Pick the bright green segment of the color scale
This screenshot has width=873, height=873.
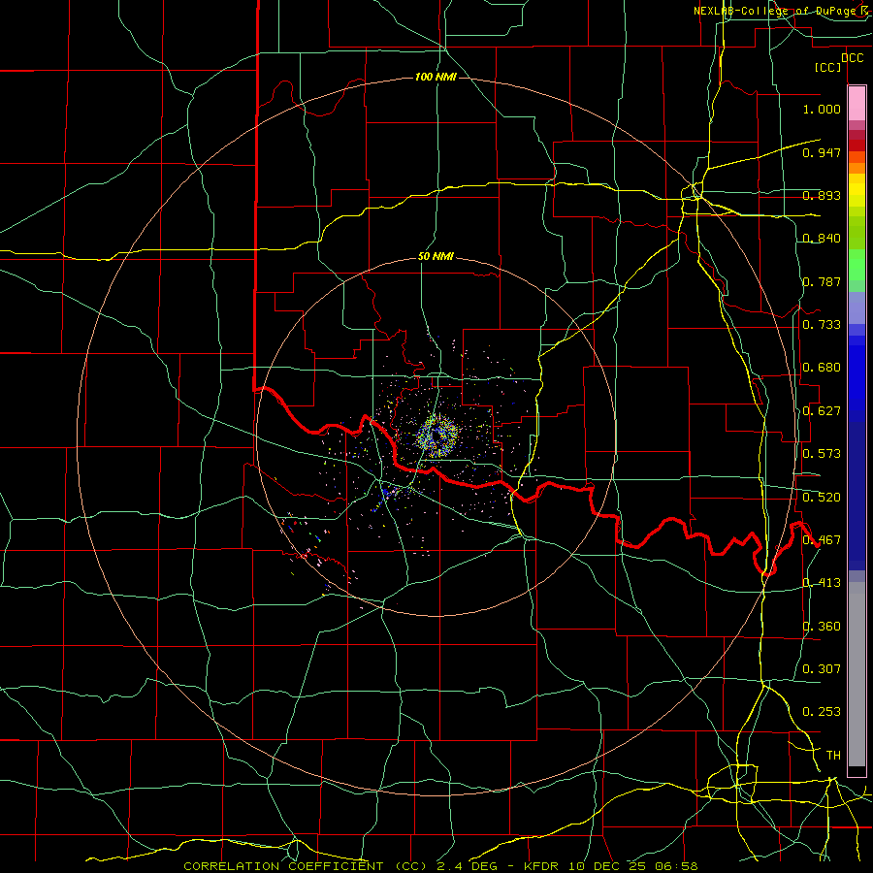click(x=857, y=265)
